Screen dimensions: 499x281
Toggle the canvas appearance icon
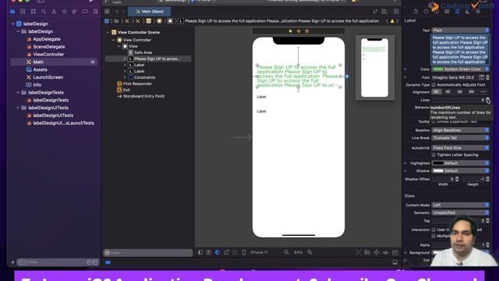218,252
